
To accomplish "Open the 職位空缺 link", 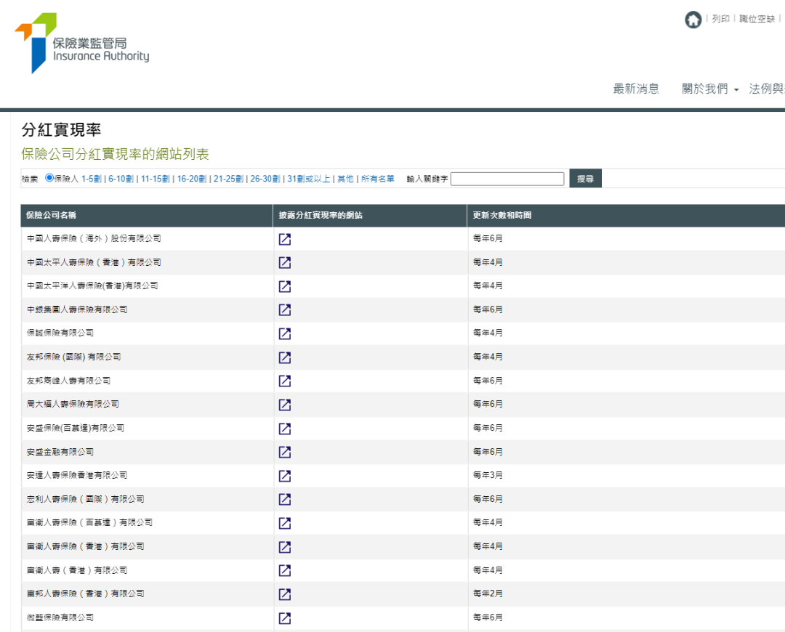I will (757, 19).
